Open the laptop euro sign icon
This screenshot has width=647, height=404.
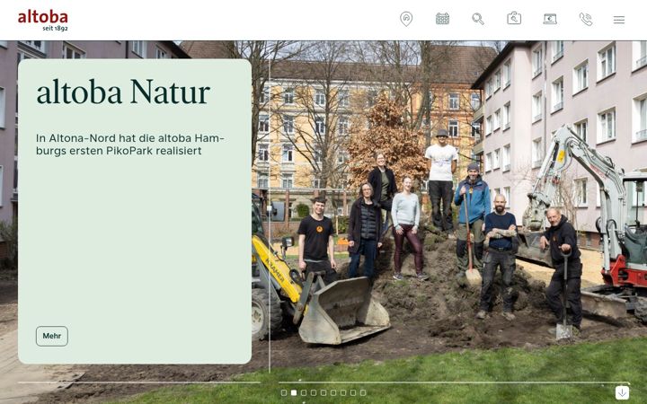(x=550, y=19)
